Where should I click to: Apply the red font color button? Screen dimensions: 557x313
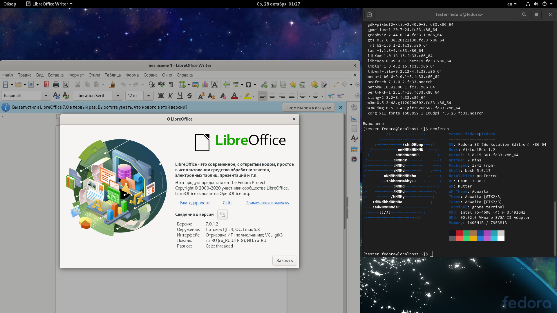point(234,96)
